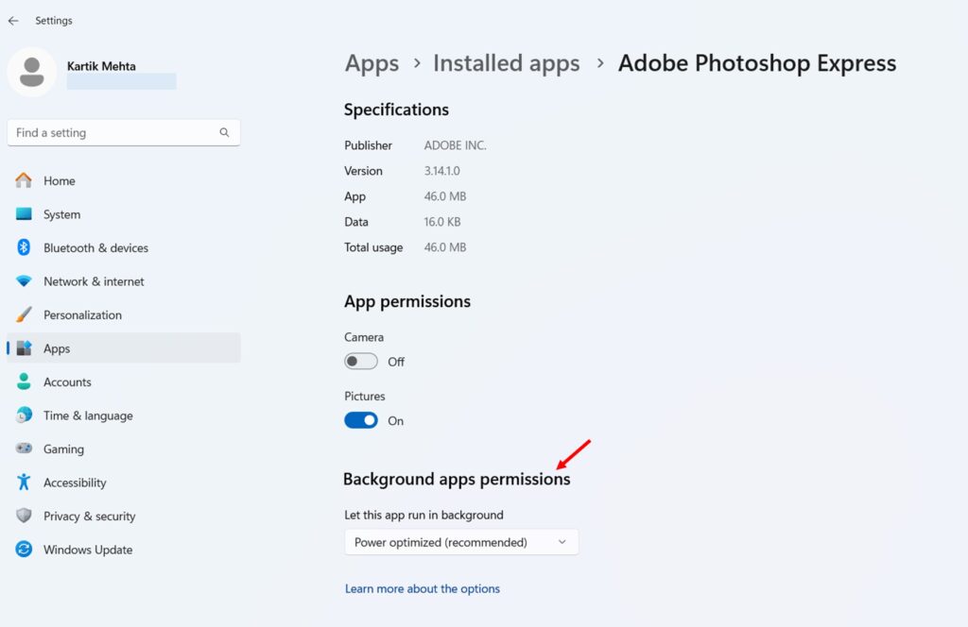
Task: Click the Windows Update icon
Action: 24,550
